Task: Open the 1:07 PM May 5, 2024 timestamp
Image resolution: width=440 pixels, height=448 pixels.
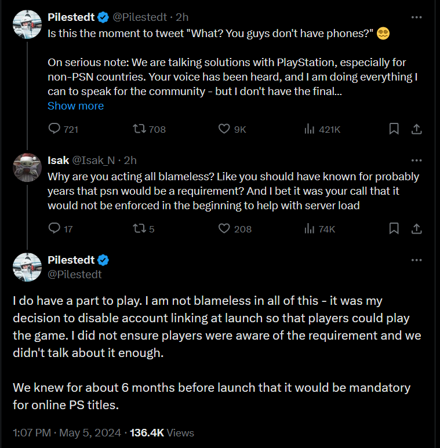Action: point(67,433)
